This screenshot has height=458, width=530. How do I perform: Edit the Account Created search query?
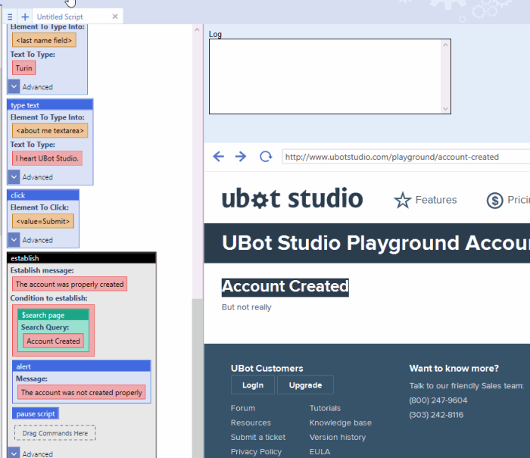(54, 341)
